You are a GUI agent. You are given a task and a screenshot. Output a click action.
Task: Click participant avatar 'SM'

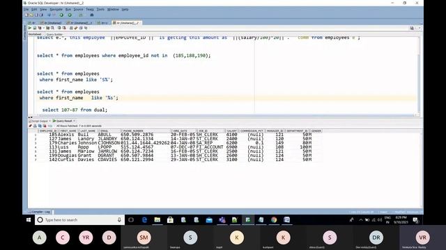coord(144,237)
